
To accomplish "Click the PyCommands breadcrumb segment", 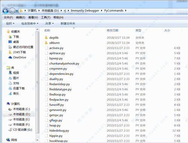I will pyautogui.click(x=114, y=11).
